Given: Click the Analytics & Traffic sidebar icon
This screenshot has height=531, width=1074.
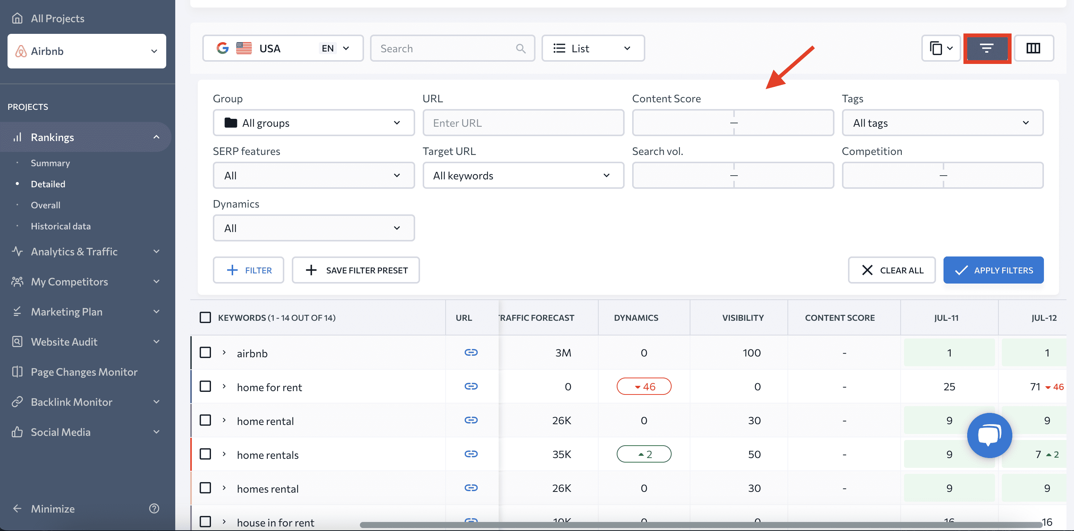Looking at the screenshot, I should pyautogui.click(x=18, y=251).
